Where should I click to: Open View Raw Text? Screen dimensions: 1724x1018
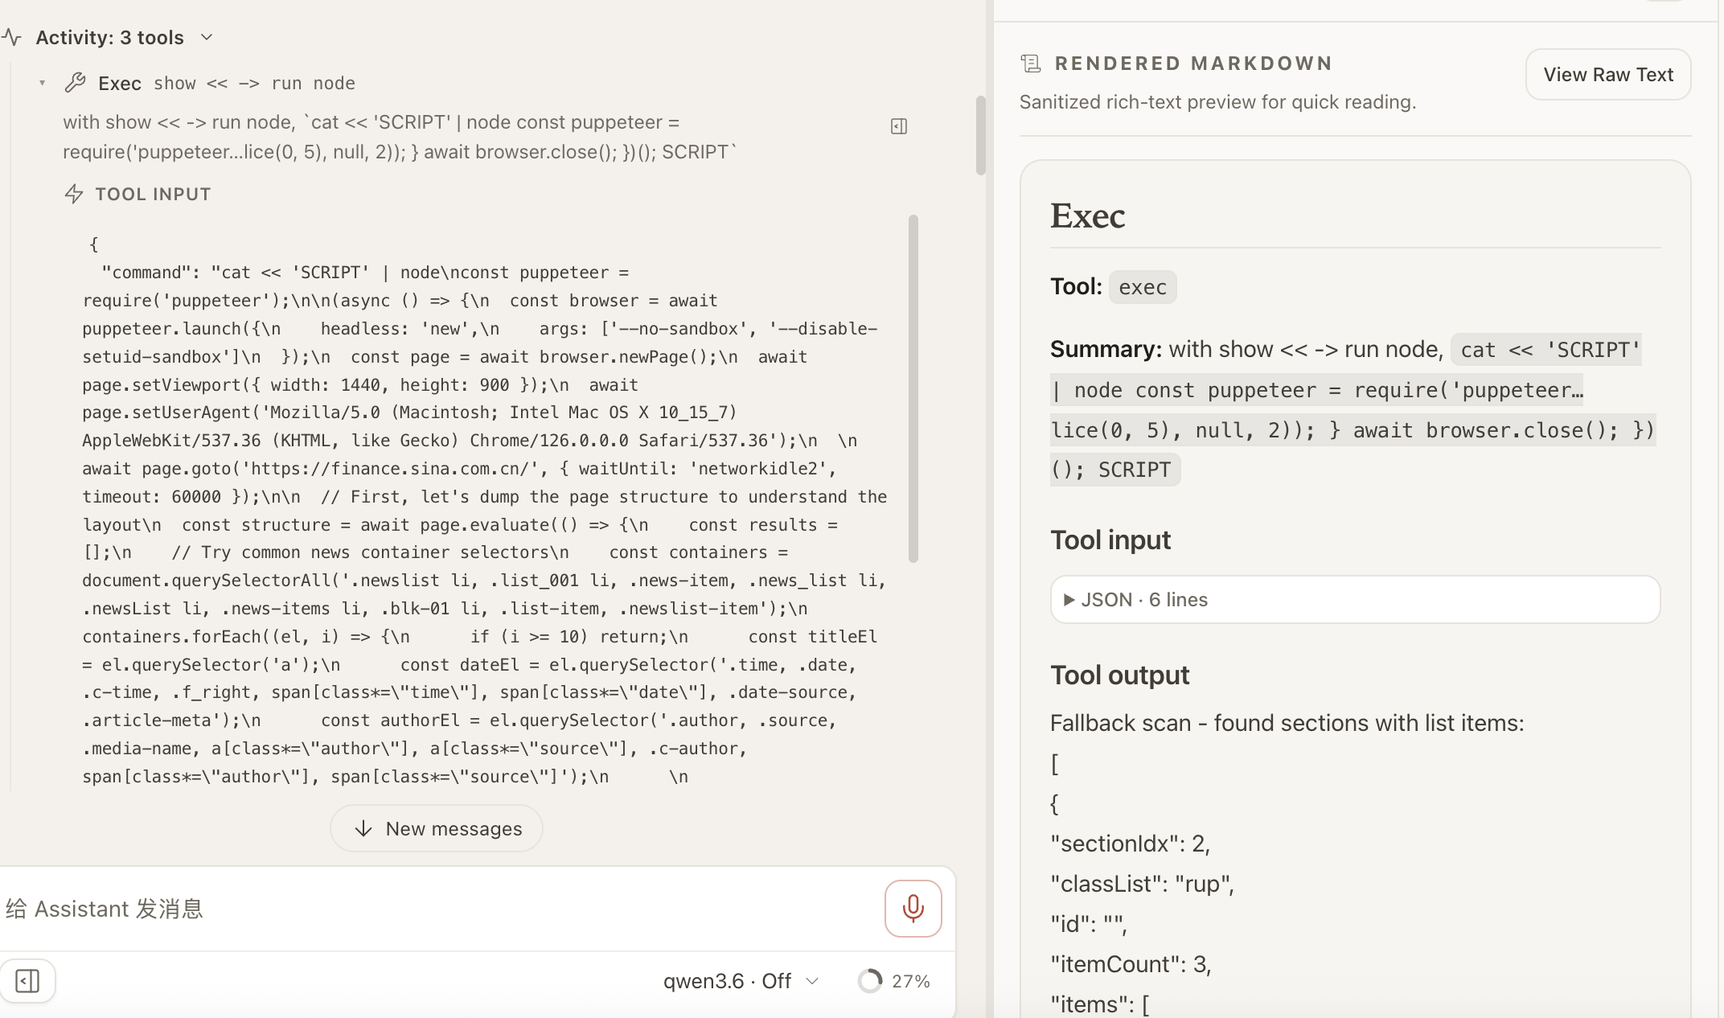pyautogui.click(x=1608, y=75)
